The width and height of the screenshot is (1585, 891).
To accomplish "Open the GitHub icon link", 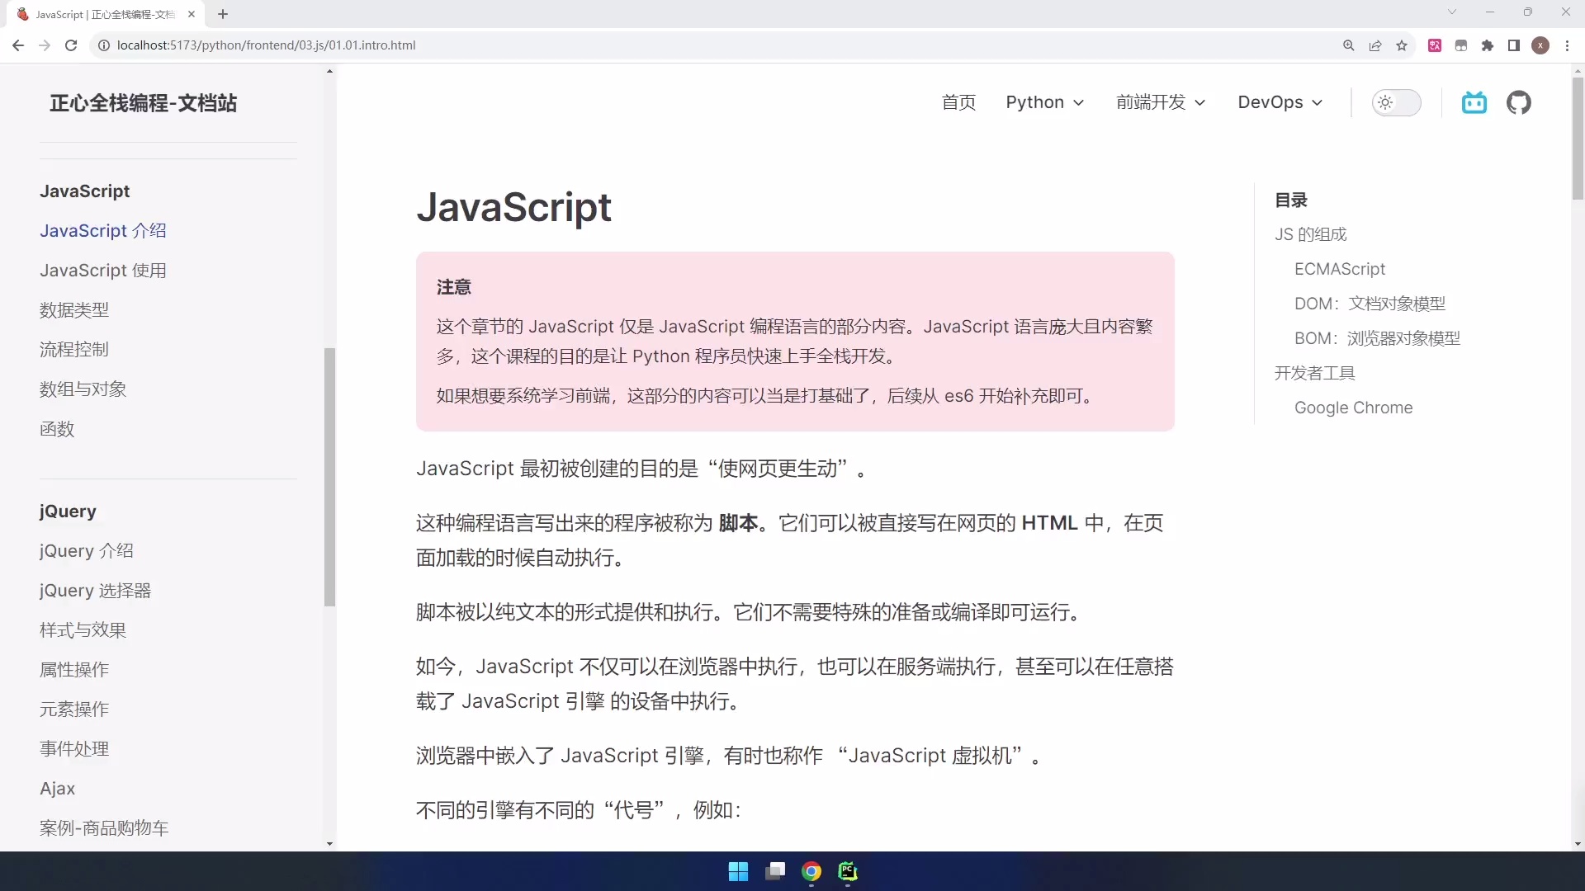I will [x=1518, y=102].
